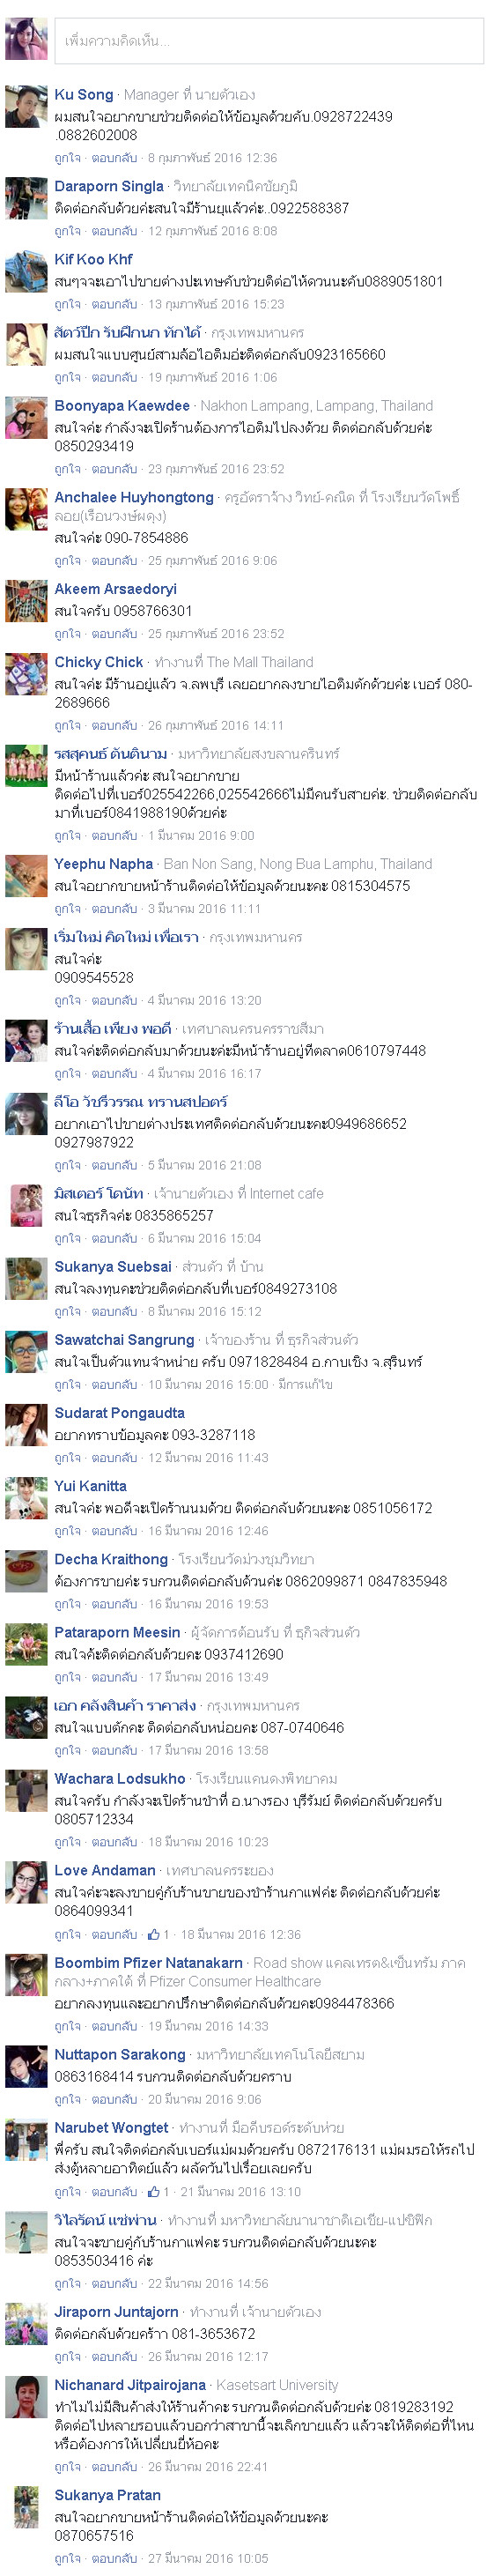This screenshot has height=2576, width=494.
Task: Open Ku Song's profile picture
Action: tap(26, 106)
